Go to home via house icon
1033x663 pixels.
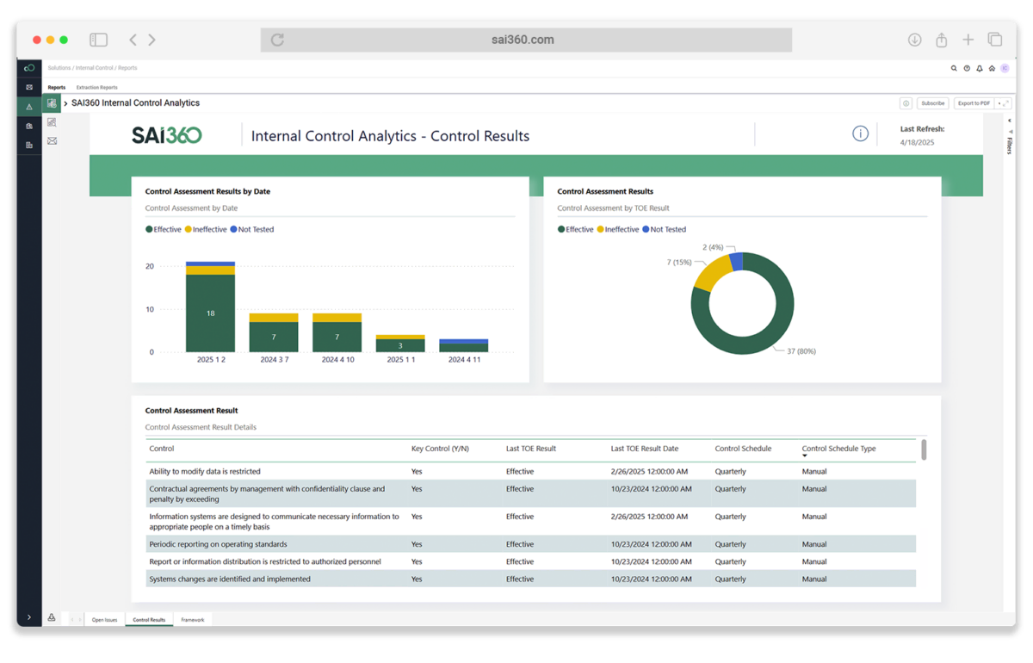coord(992,68)
